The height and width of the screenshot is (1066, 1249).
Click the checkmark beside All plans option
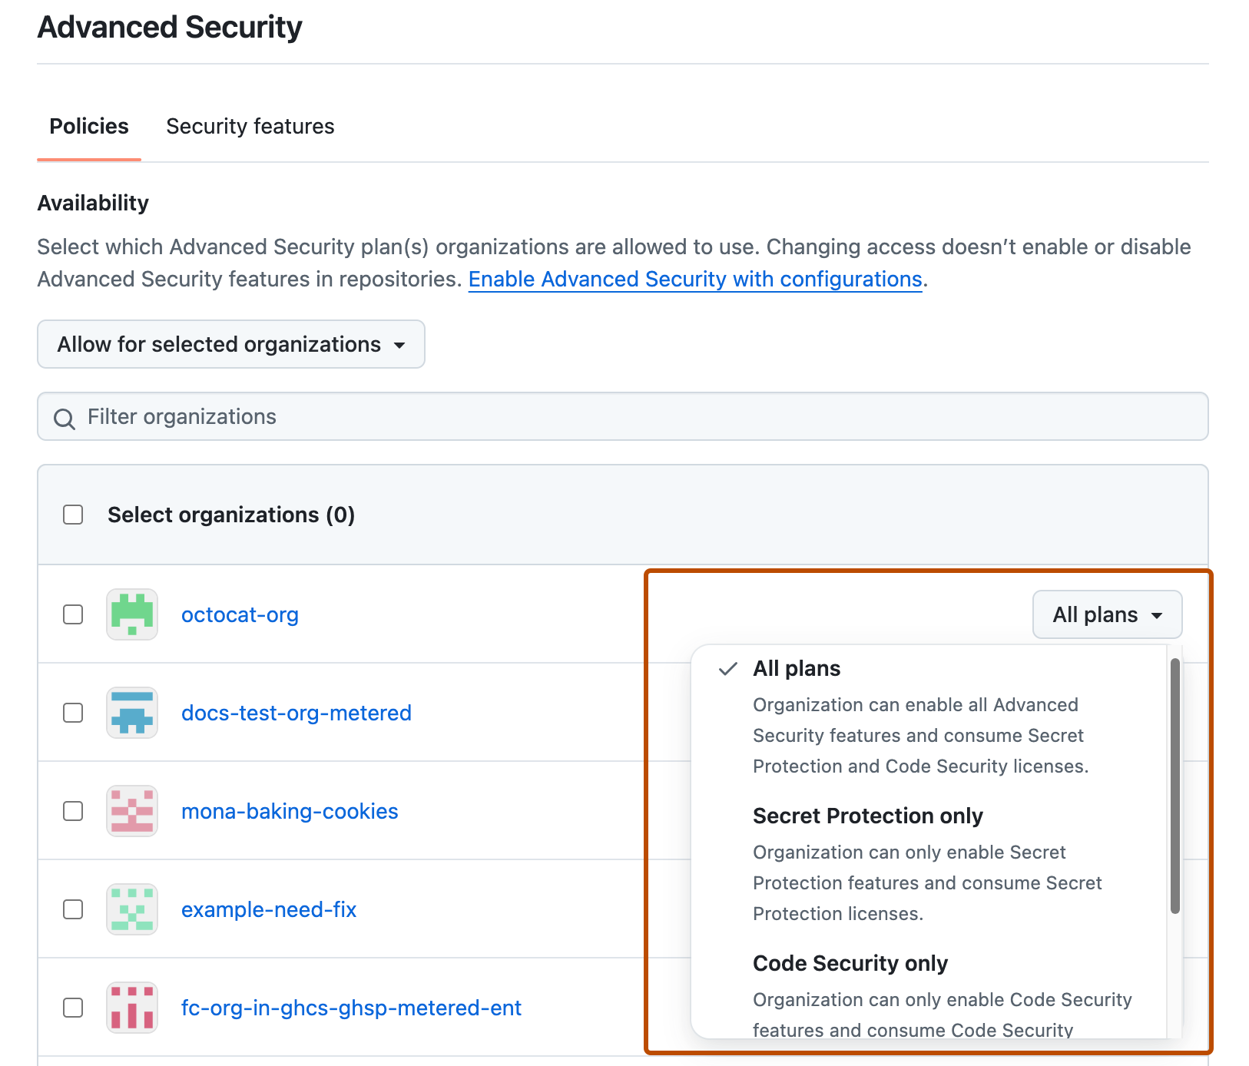coord(726,669)
